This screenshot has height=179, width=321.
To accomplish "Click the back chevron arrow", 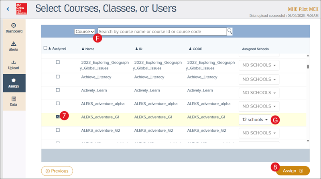I will coord(8,8).
